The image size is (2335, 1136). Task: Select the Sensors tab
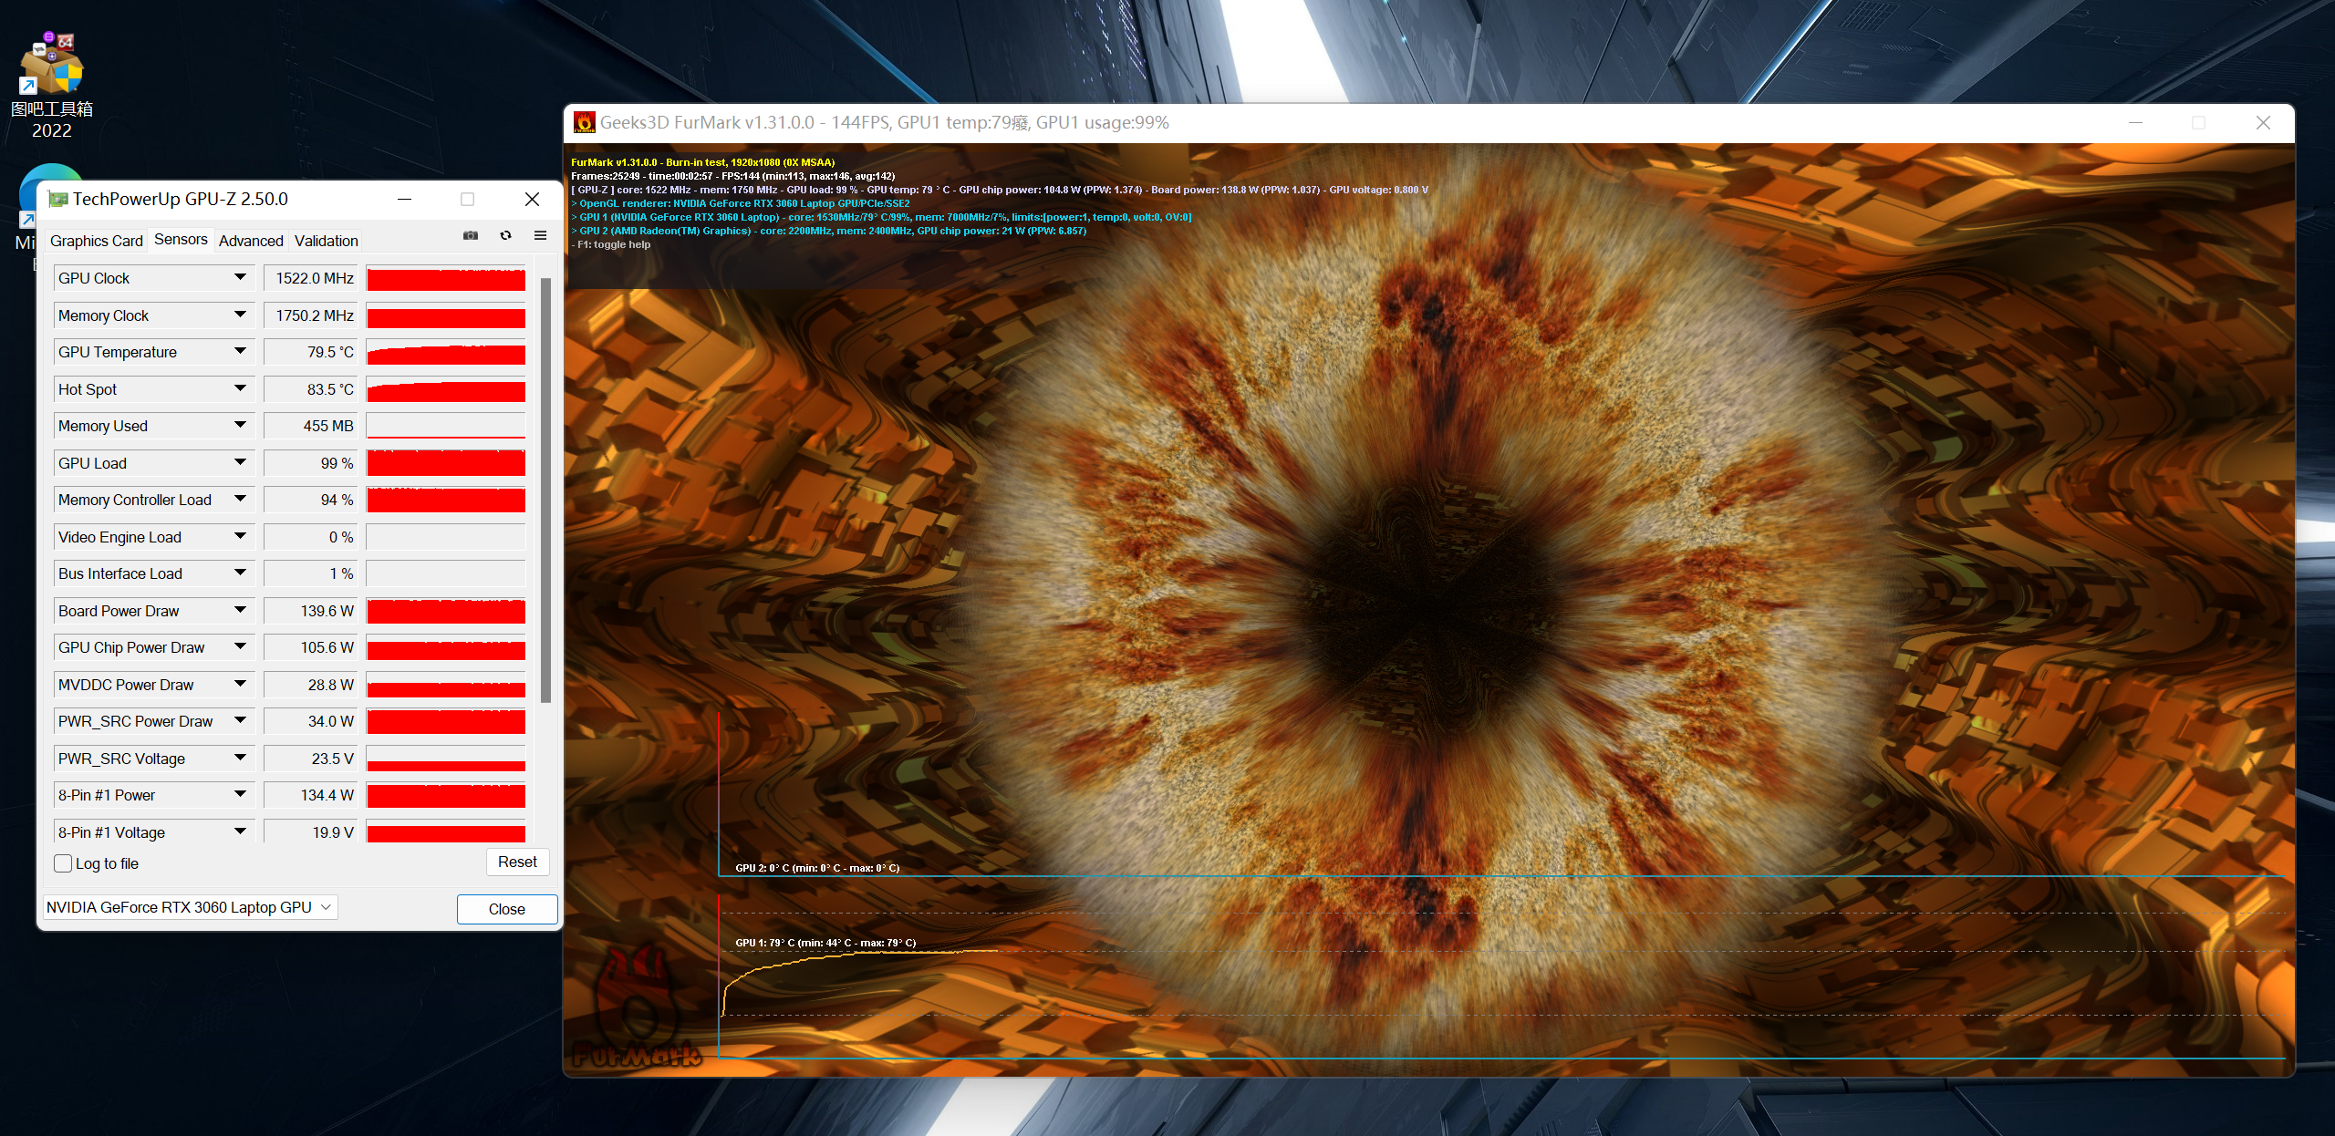[x=181, y=239]
